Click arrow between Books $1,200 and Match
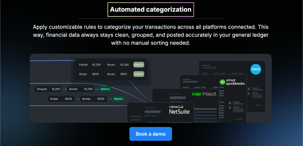Image resolution: width=303 pixels, height=146 pixels. pyautogui.click(x=96, y=89)
